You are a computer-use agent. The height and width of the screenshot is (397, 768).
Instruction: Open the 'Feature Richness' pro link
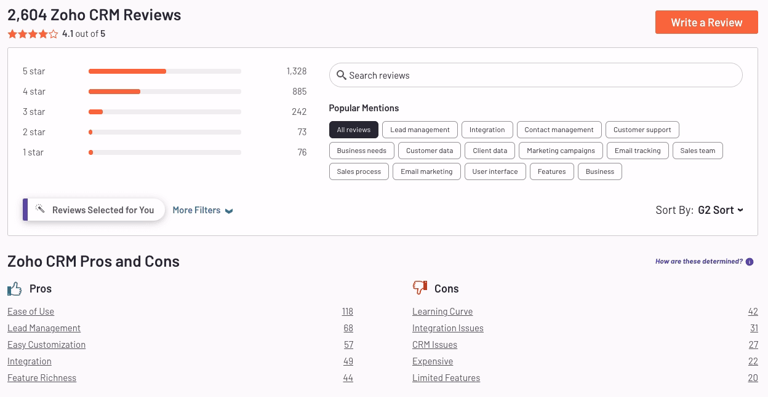click(x=42, y=378)
